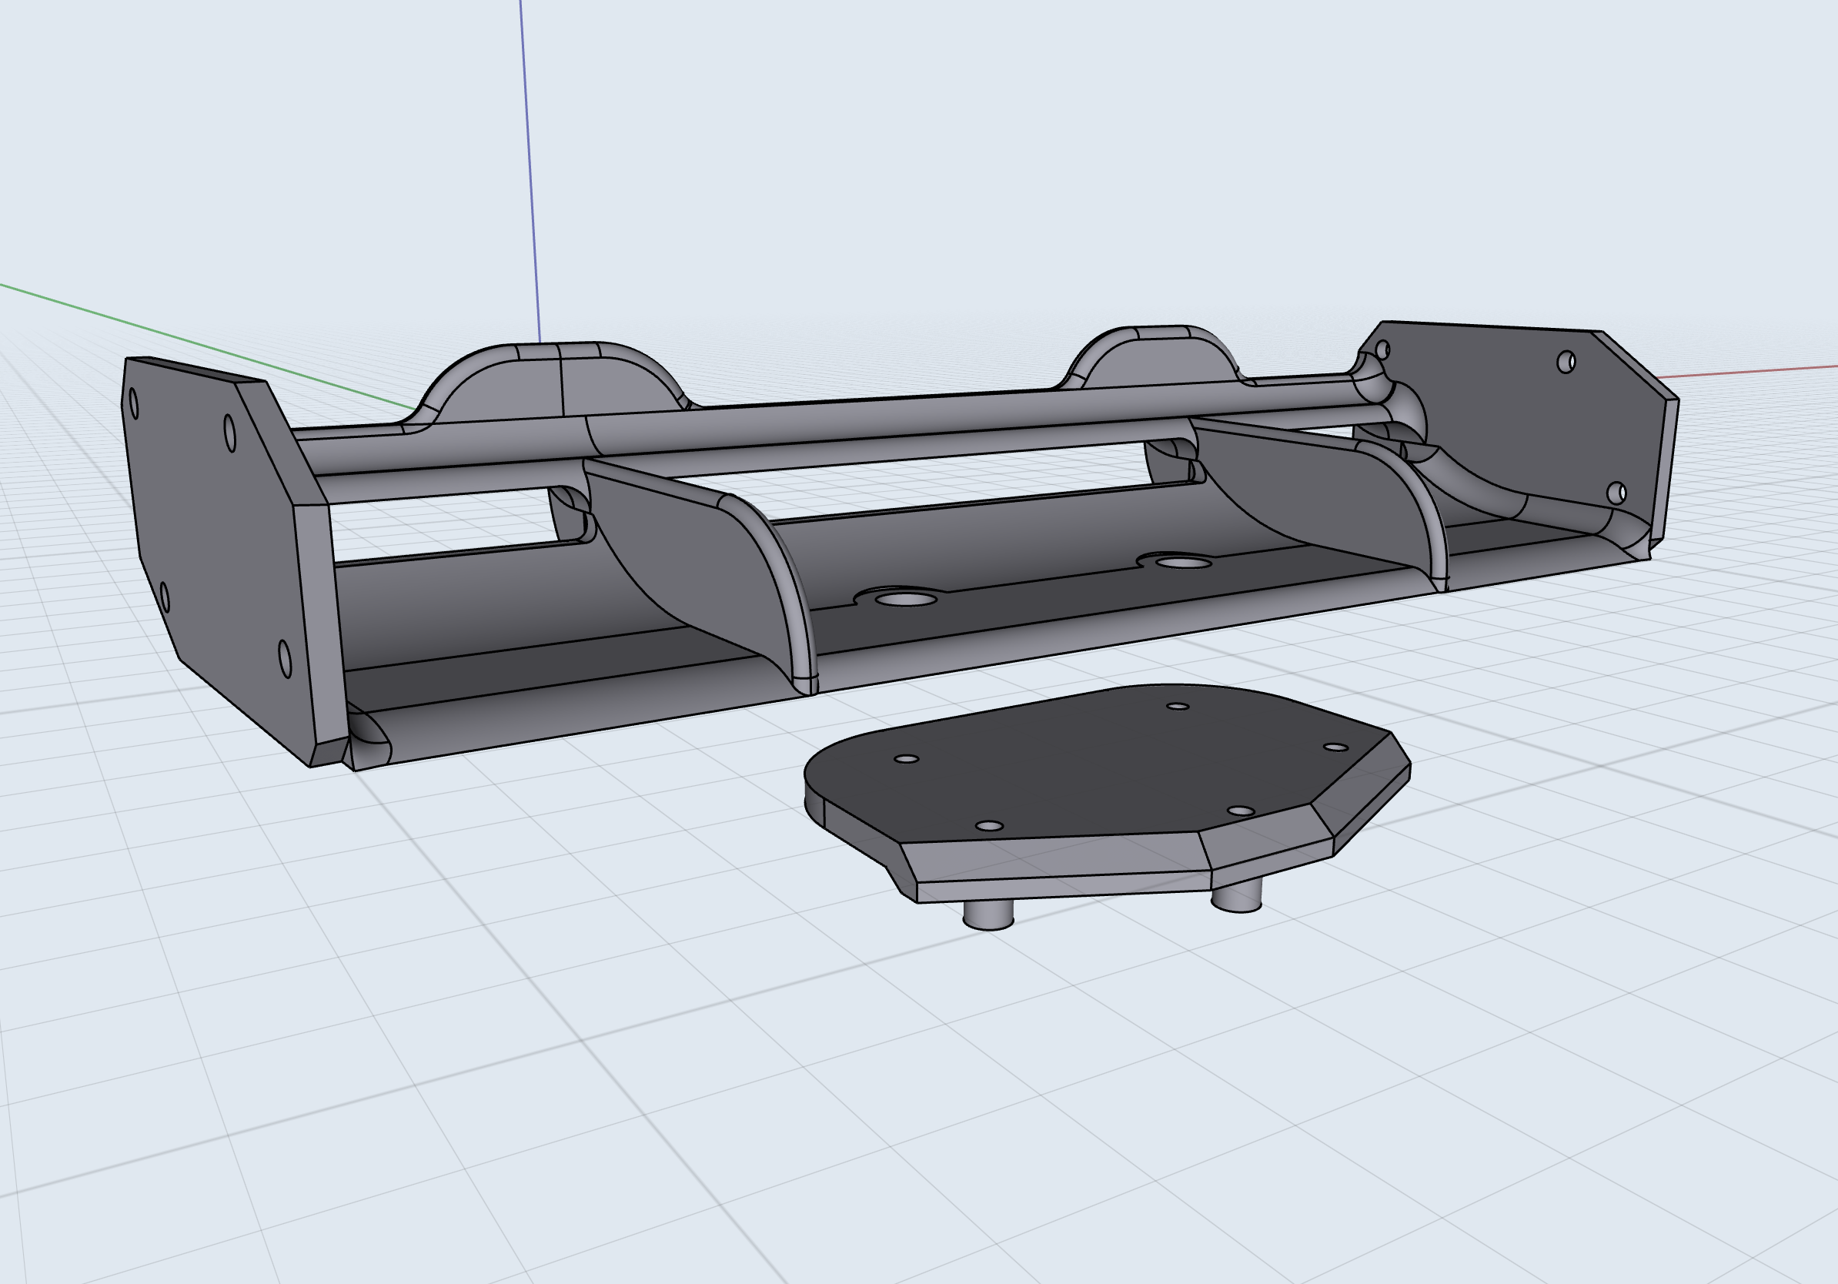The height and width of the screenshot is (1284, 1838).
Task: Select the right cylindrical peg under the mounting plate
Action: (1237, 896)
